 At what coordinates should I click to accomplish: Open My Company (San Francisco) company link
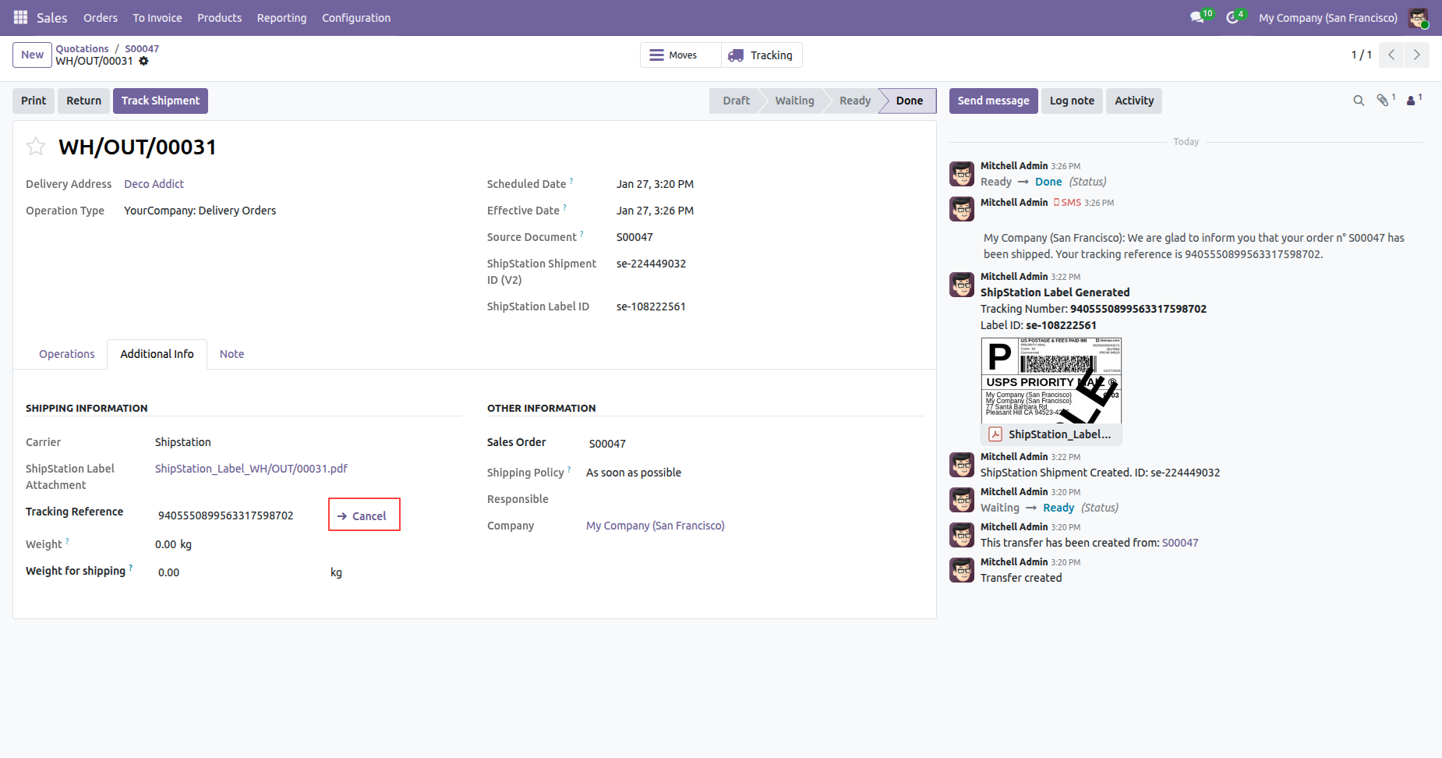click(656, 526)
